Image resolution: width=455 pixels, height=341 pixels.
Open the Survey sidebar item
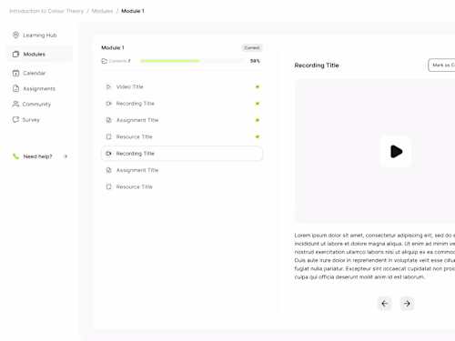25,119
